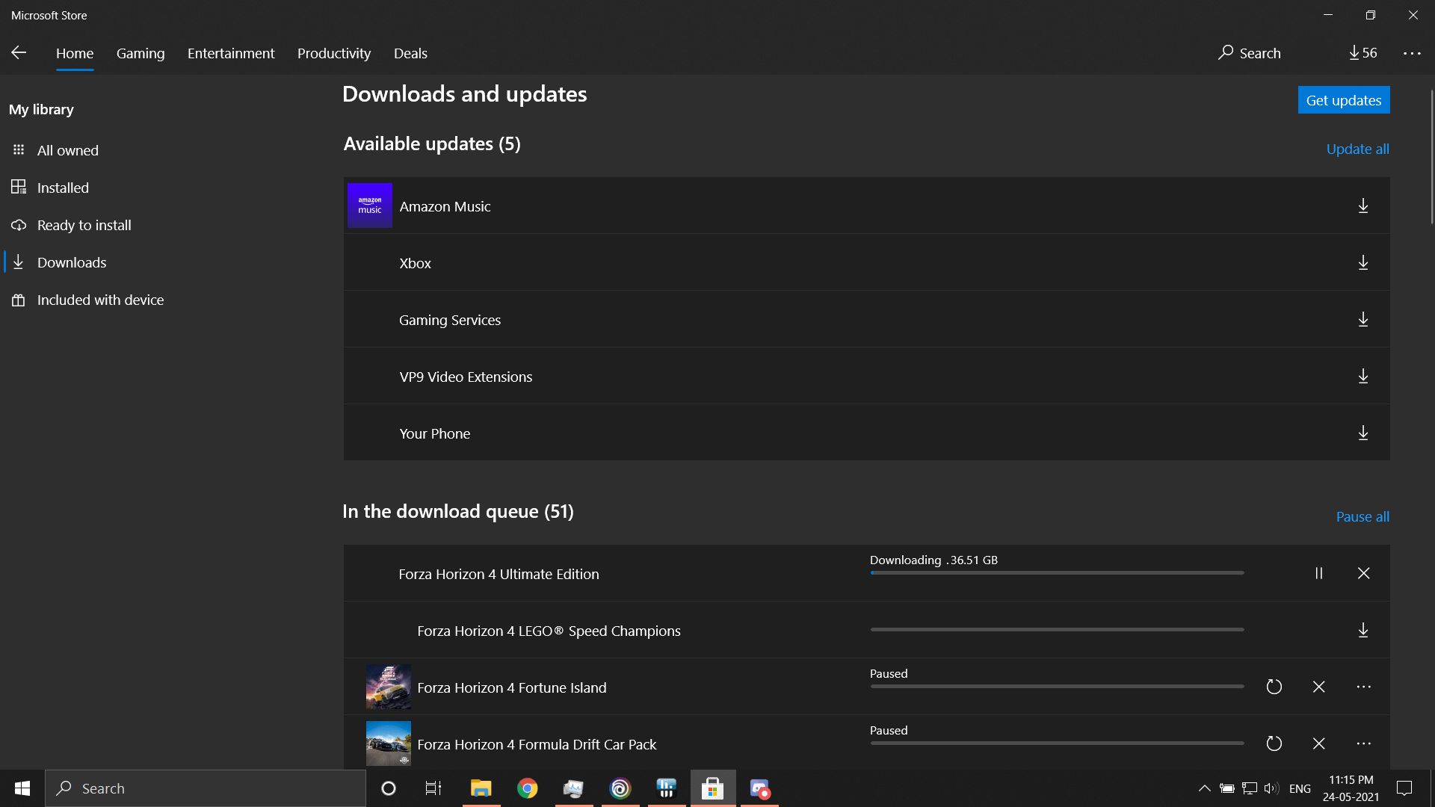This screenshot has height=807, width=1435.
Task: Click the page vertical scrollbar
Action: coord(1431,157)
